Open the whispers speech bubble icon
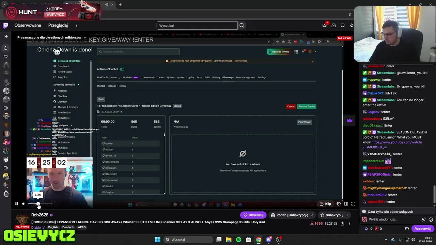The width and height of the screenshot is (436, 245). click(343, 25)
